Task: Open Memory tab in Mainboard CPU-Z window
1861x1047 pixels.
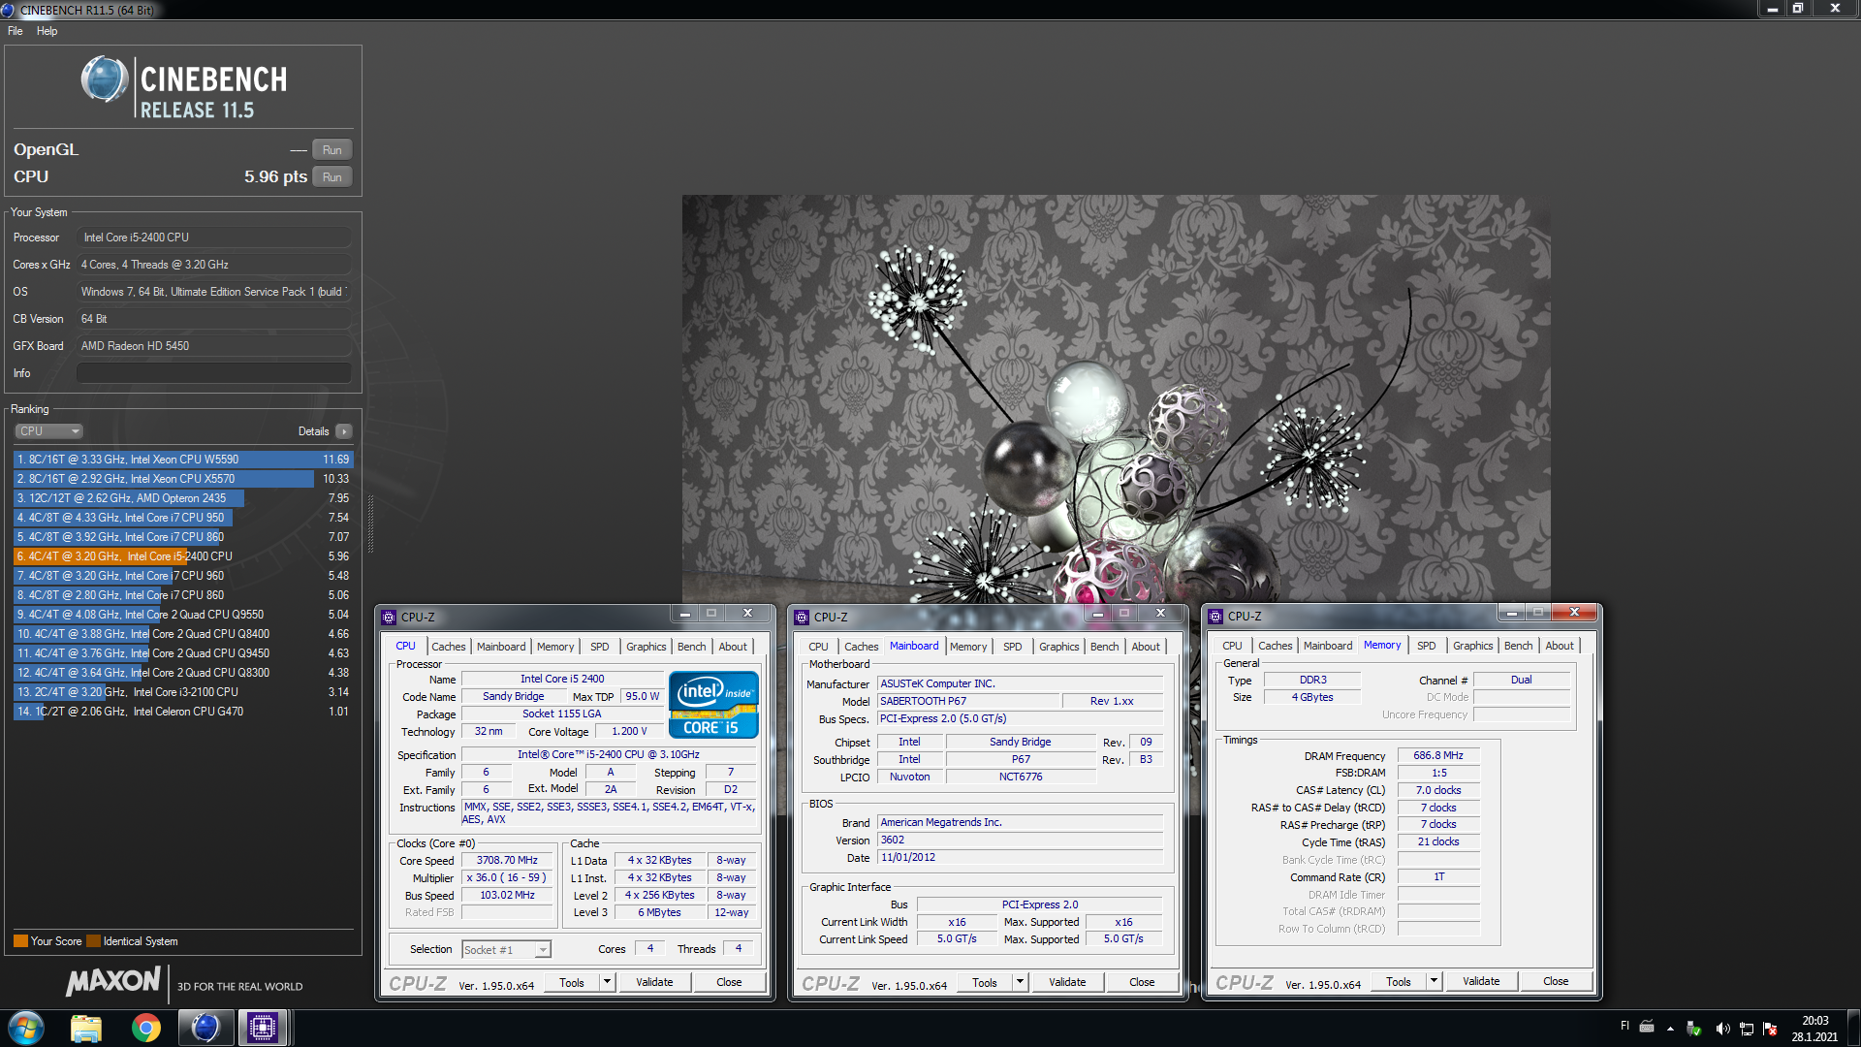Action: tap(968, 647)
